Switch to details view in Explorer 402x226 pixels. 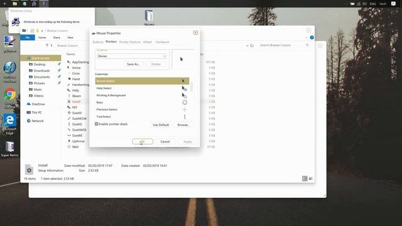tap(305, 178)
